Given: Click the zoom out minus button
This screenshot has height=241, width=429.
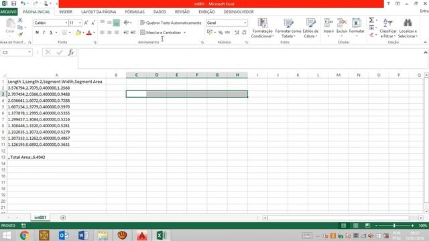Looking at the screenshot, I should (x=376, y=226).
